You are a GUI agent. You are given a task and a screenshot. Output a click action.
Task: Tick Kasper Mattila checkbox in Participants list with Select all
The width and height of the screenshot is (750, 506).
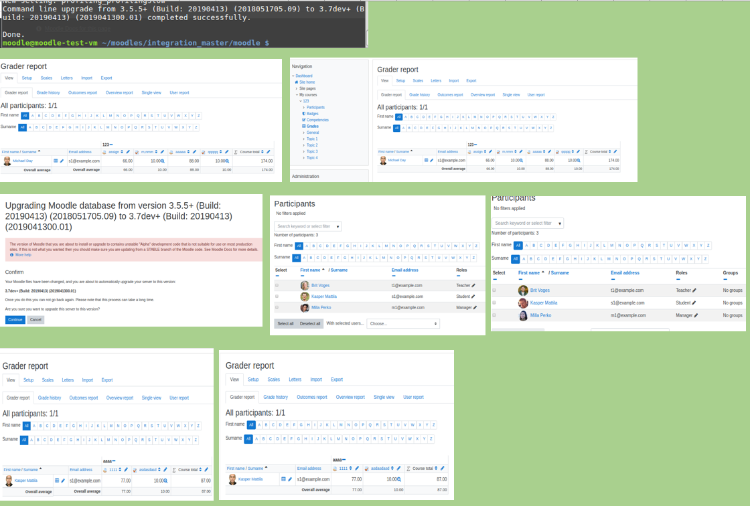pyautogui.click(x=277, y=297)
